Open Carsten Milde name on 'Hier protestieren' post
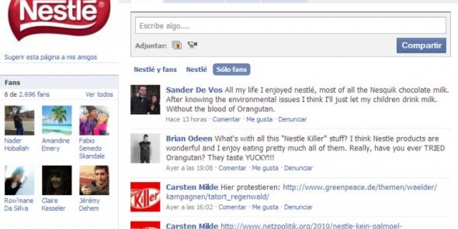Image resolution: width=458 pixels, height=229 pixels. [192, 187]
